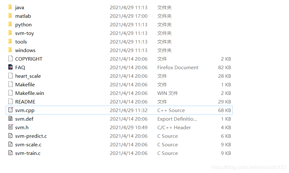
Task: Click the 29 KB size of README
Action: coord(224,102)
